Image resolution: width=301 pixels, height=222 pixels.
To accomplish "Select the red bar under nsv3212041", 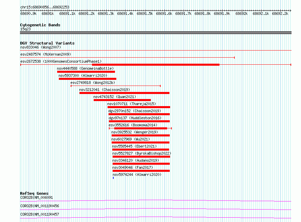I will (x=124, y=93).
